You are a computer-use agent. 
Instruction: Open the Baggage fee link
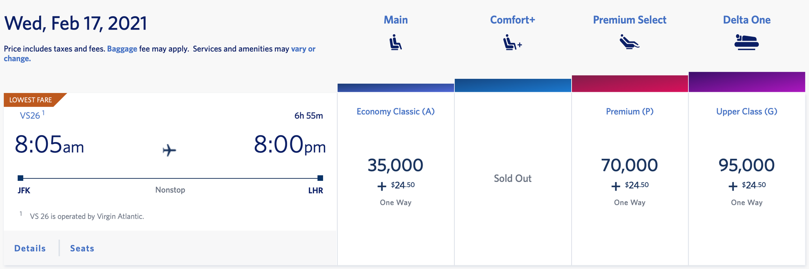click(122, 48)
